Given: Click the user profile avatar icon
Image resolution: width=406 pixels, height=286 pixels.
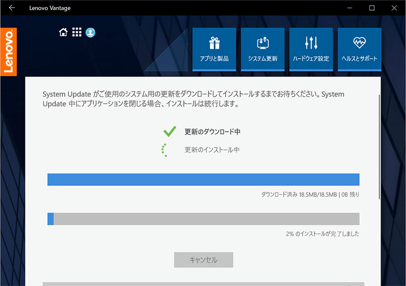Looking at the screenshot, I should click(90, 32).
